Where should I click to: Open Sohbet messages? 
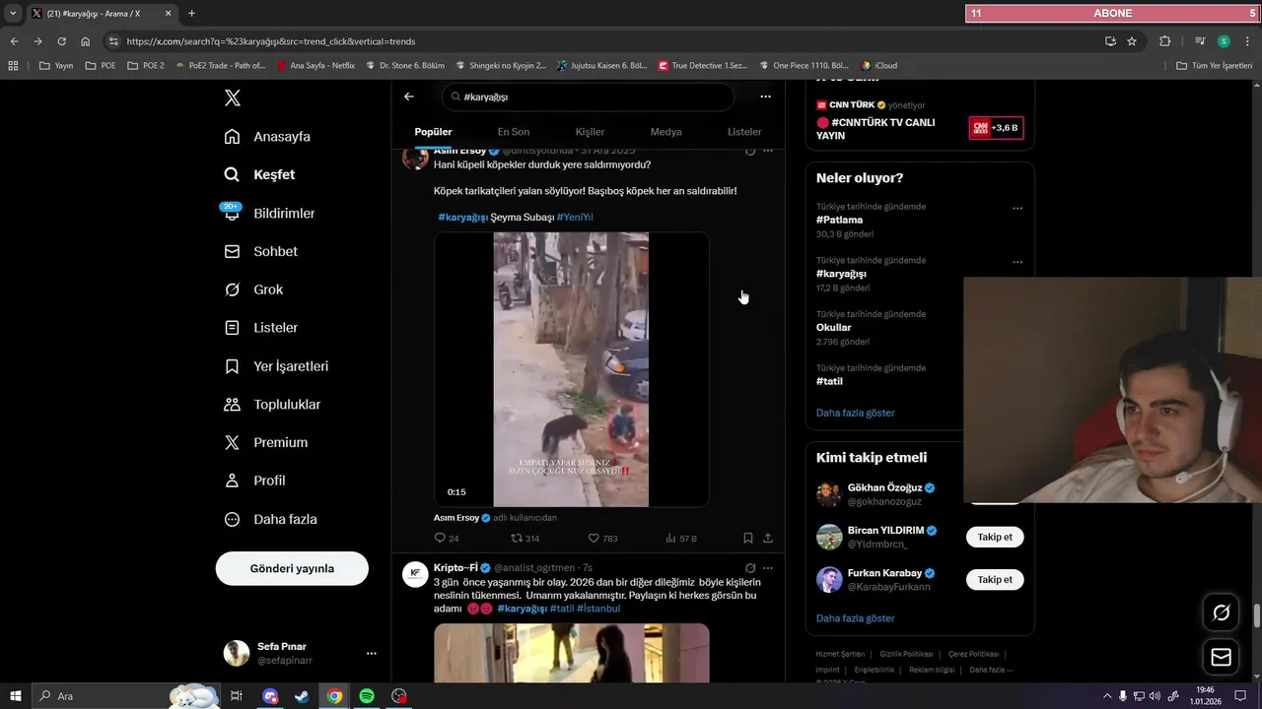(x=260, y=251)
